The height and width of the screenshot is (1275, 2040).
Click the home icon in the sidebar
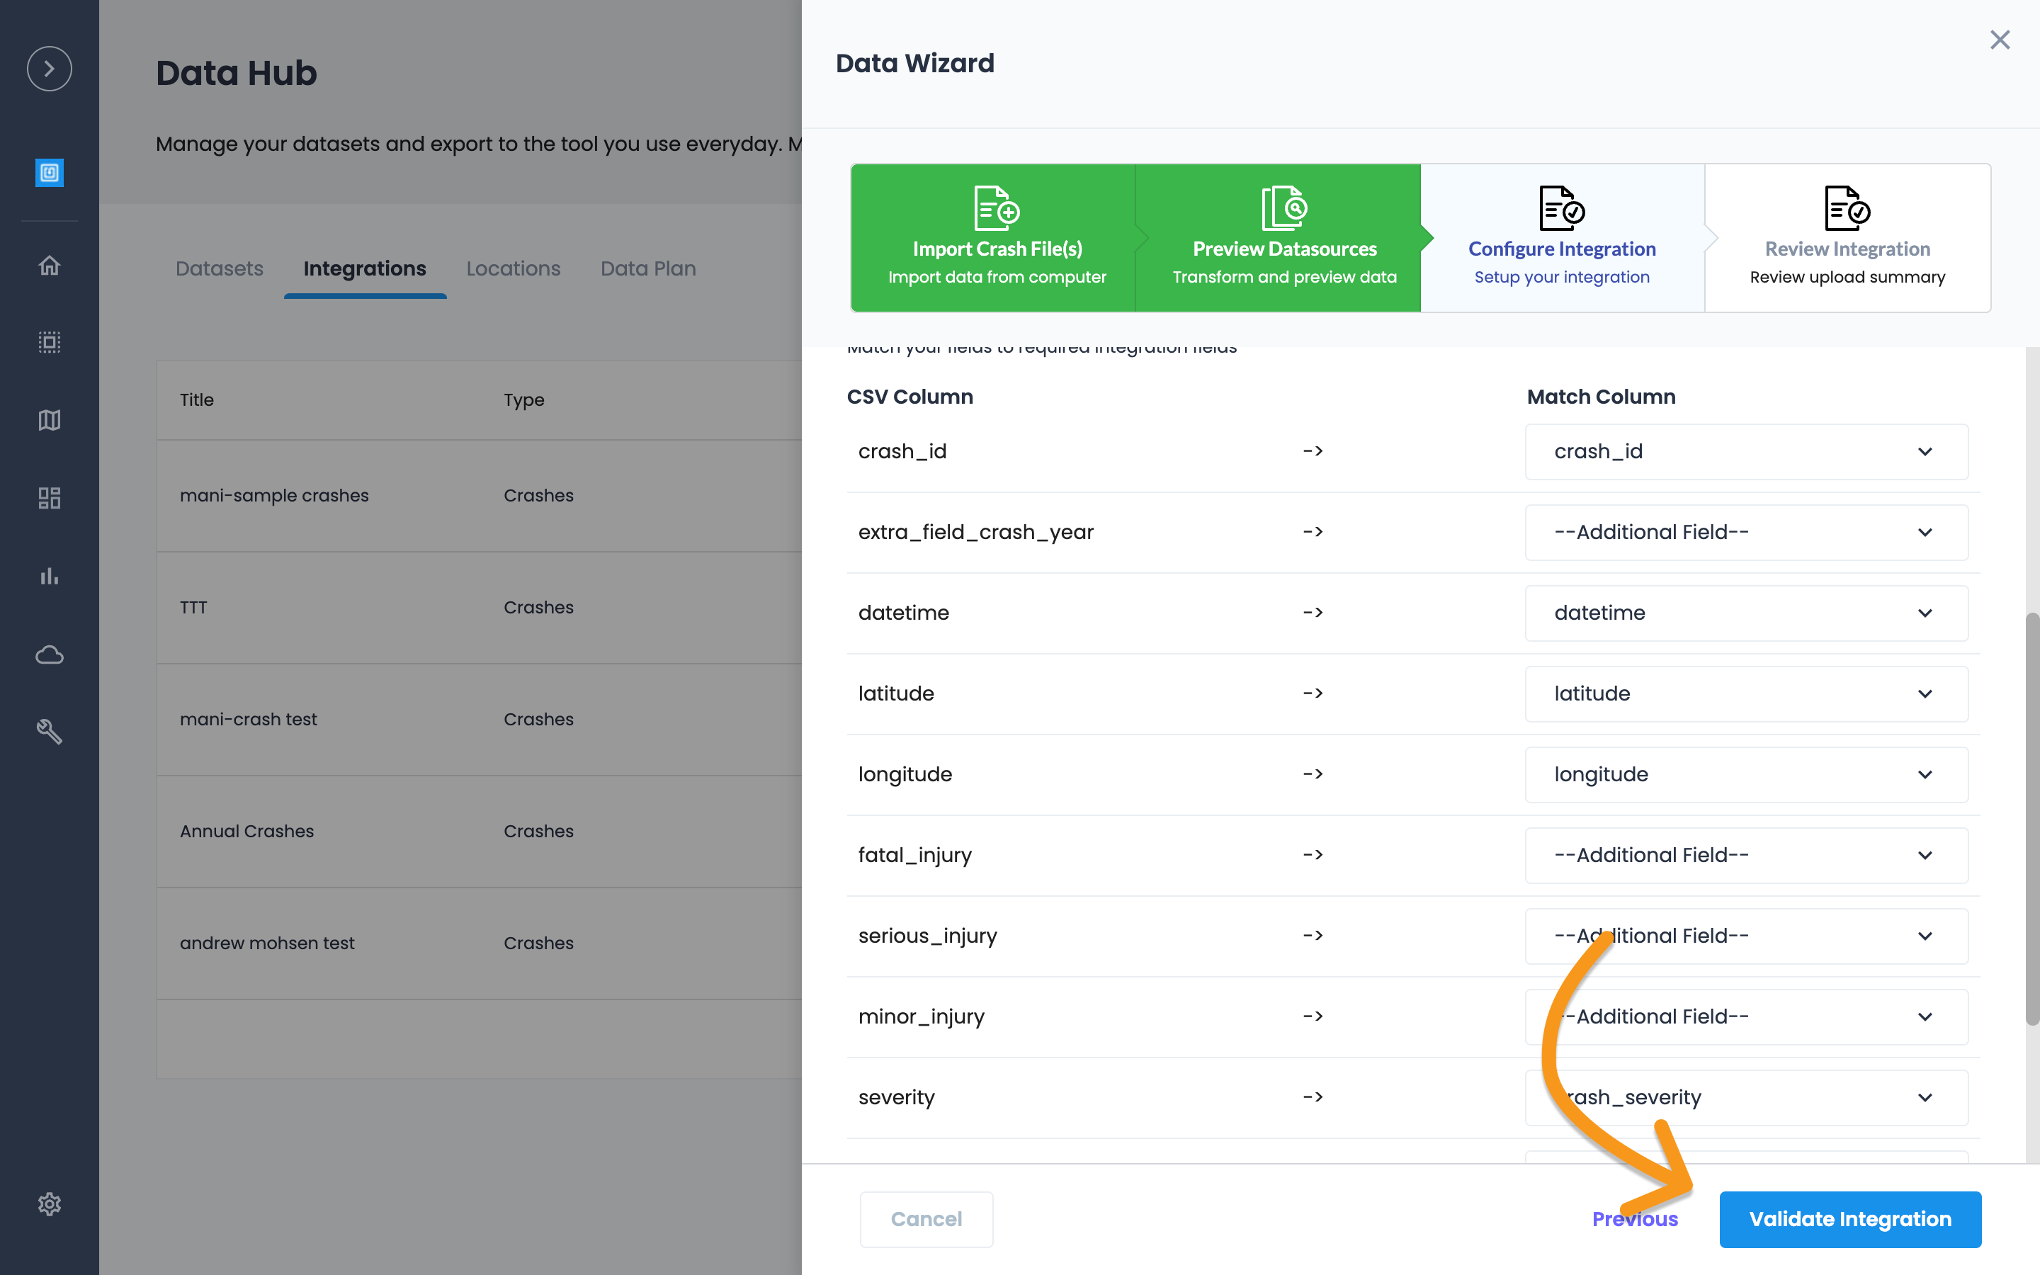click(x=49, y=266)
